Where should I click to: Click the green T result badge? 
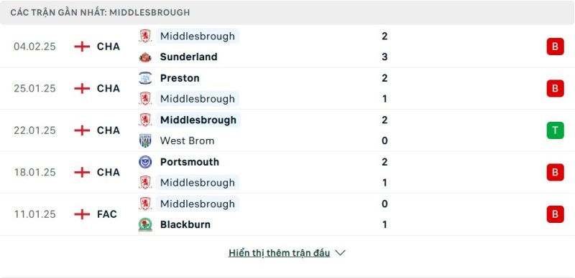tap(555, 130)
